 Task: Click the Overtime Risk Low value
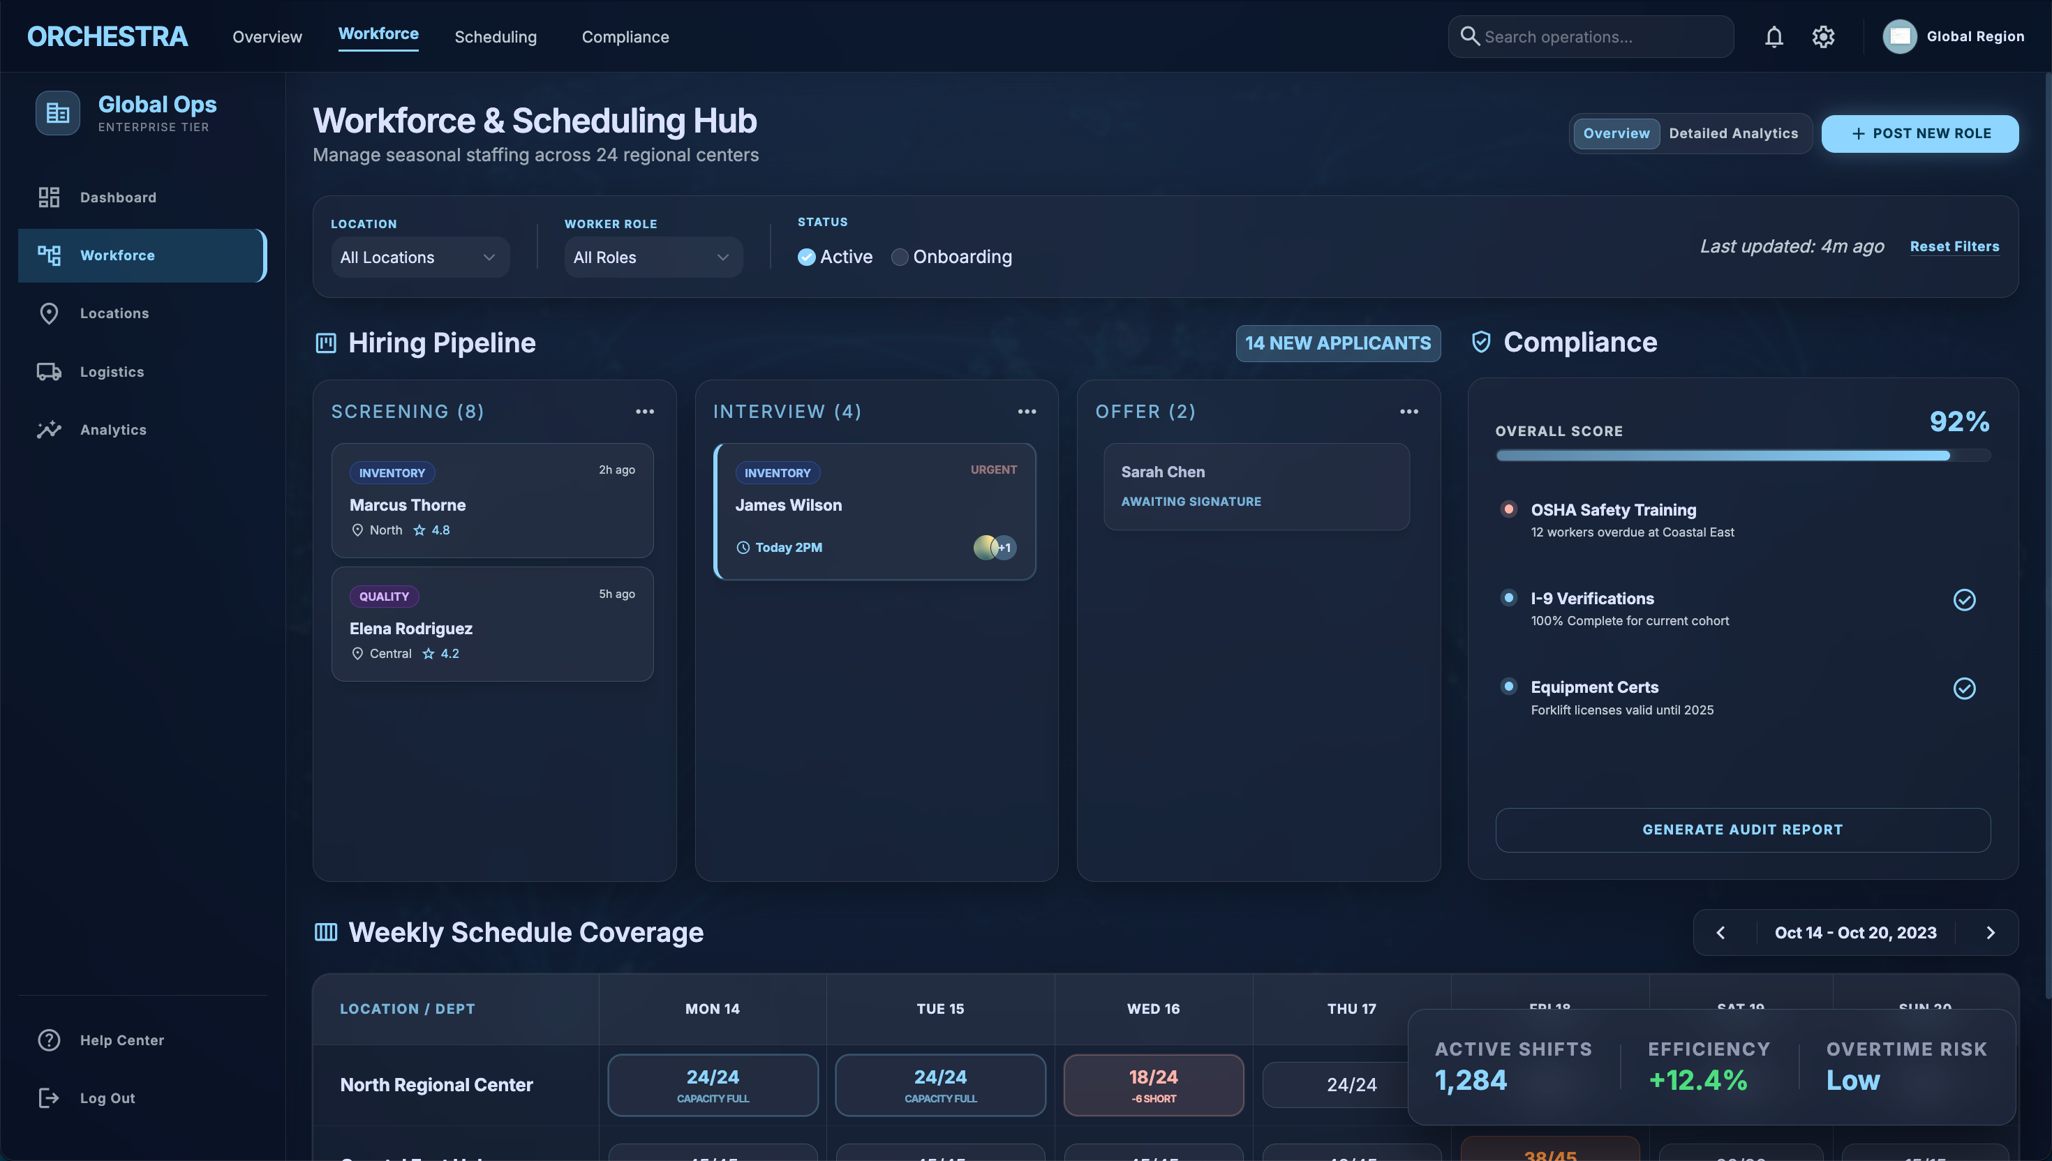[x=1852, y=1081]
